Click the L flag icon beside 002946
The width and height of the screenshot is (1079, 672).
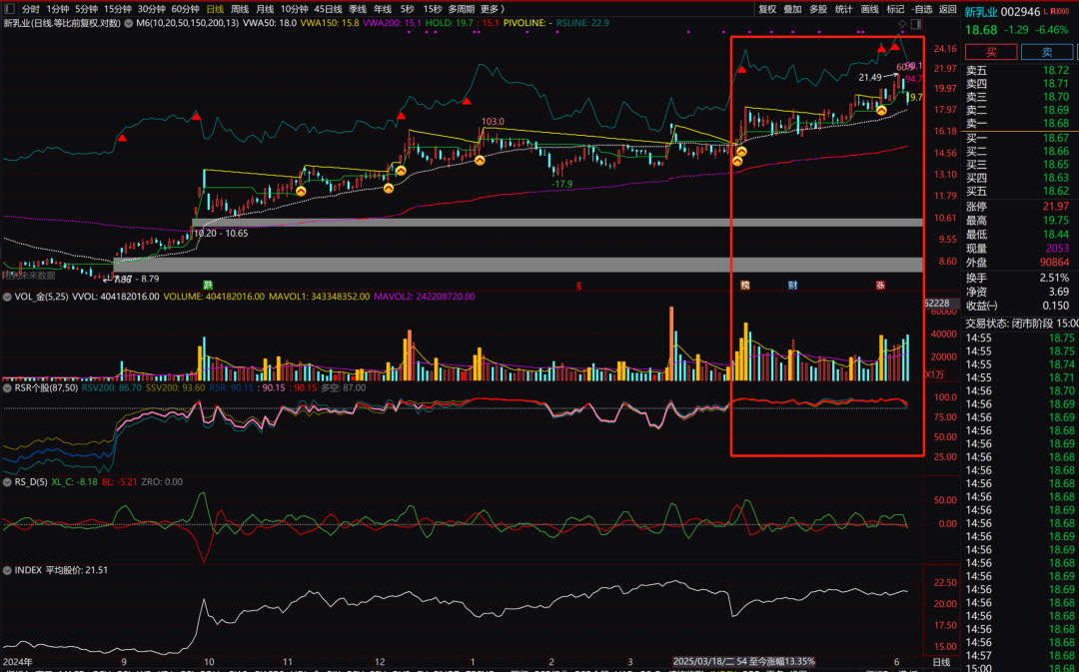pos(1046,12)
